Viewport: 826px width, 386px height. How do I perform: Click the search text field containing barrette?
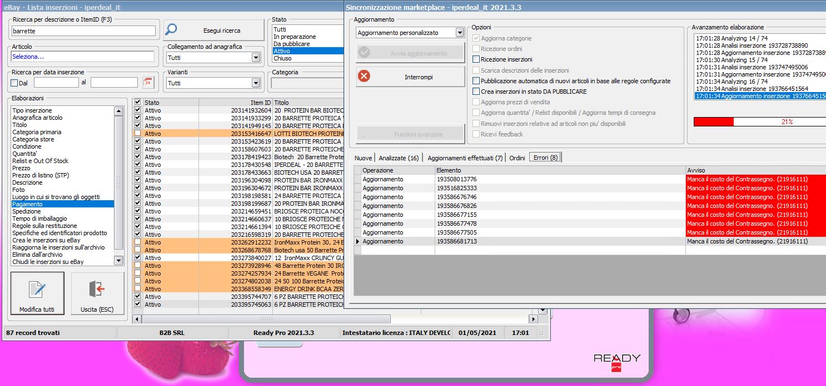tap(83, 31)
